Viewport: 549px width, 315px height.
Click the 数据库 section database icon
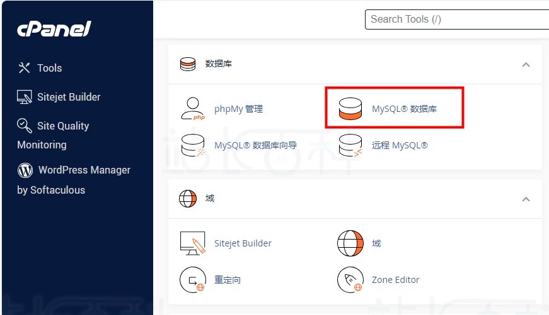pyautogui.click(x=188, y=64)
